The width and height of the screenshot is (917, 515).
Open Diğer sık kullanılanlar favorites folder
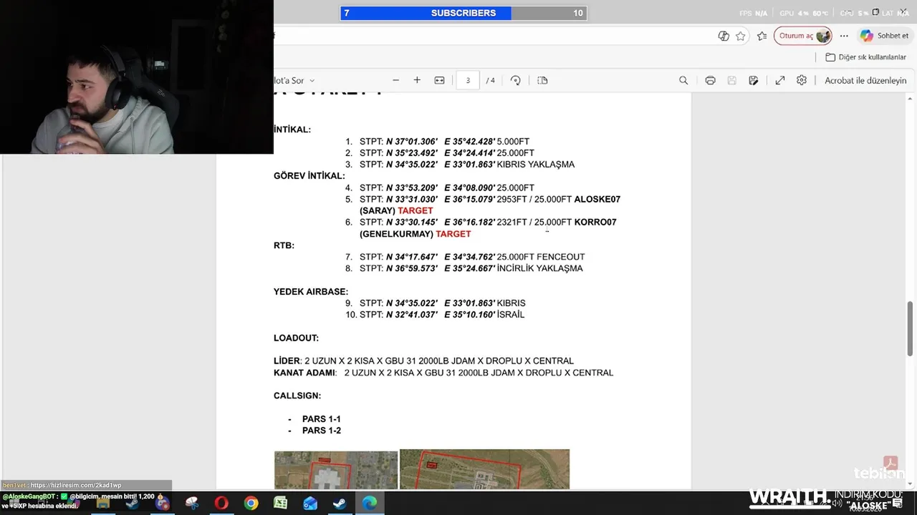click(x=865, y=57)
